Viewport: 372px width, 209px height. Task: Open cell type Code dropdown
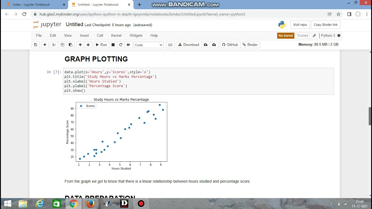tap(149, 45)
